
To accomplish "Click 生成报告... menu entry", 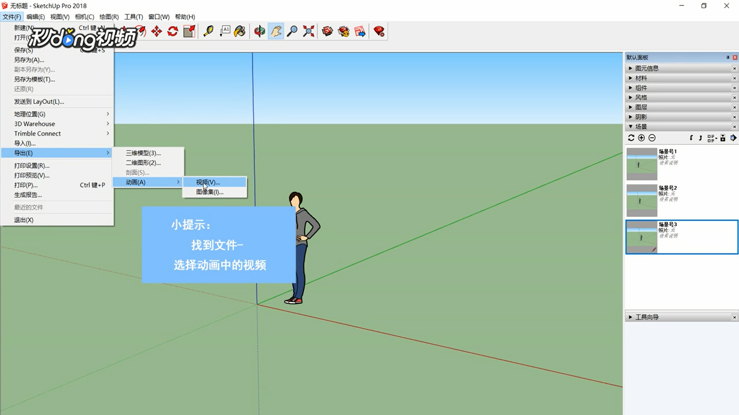I will pyautogui.click(x=57, y=195).
